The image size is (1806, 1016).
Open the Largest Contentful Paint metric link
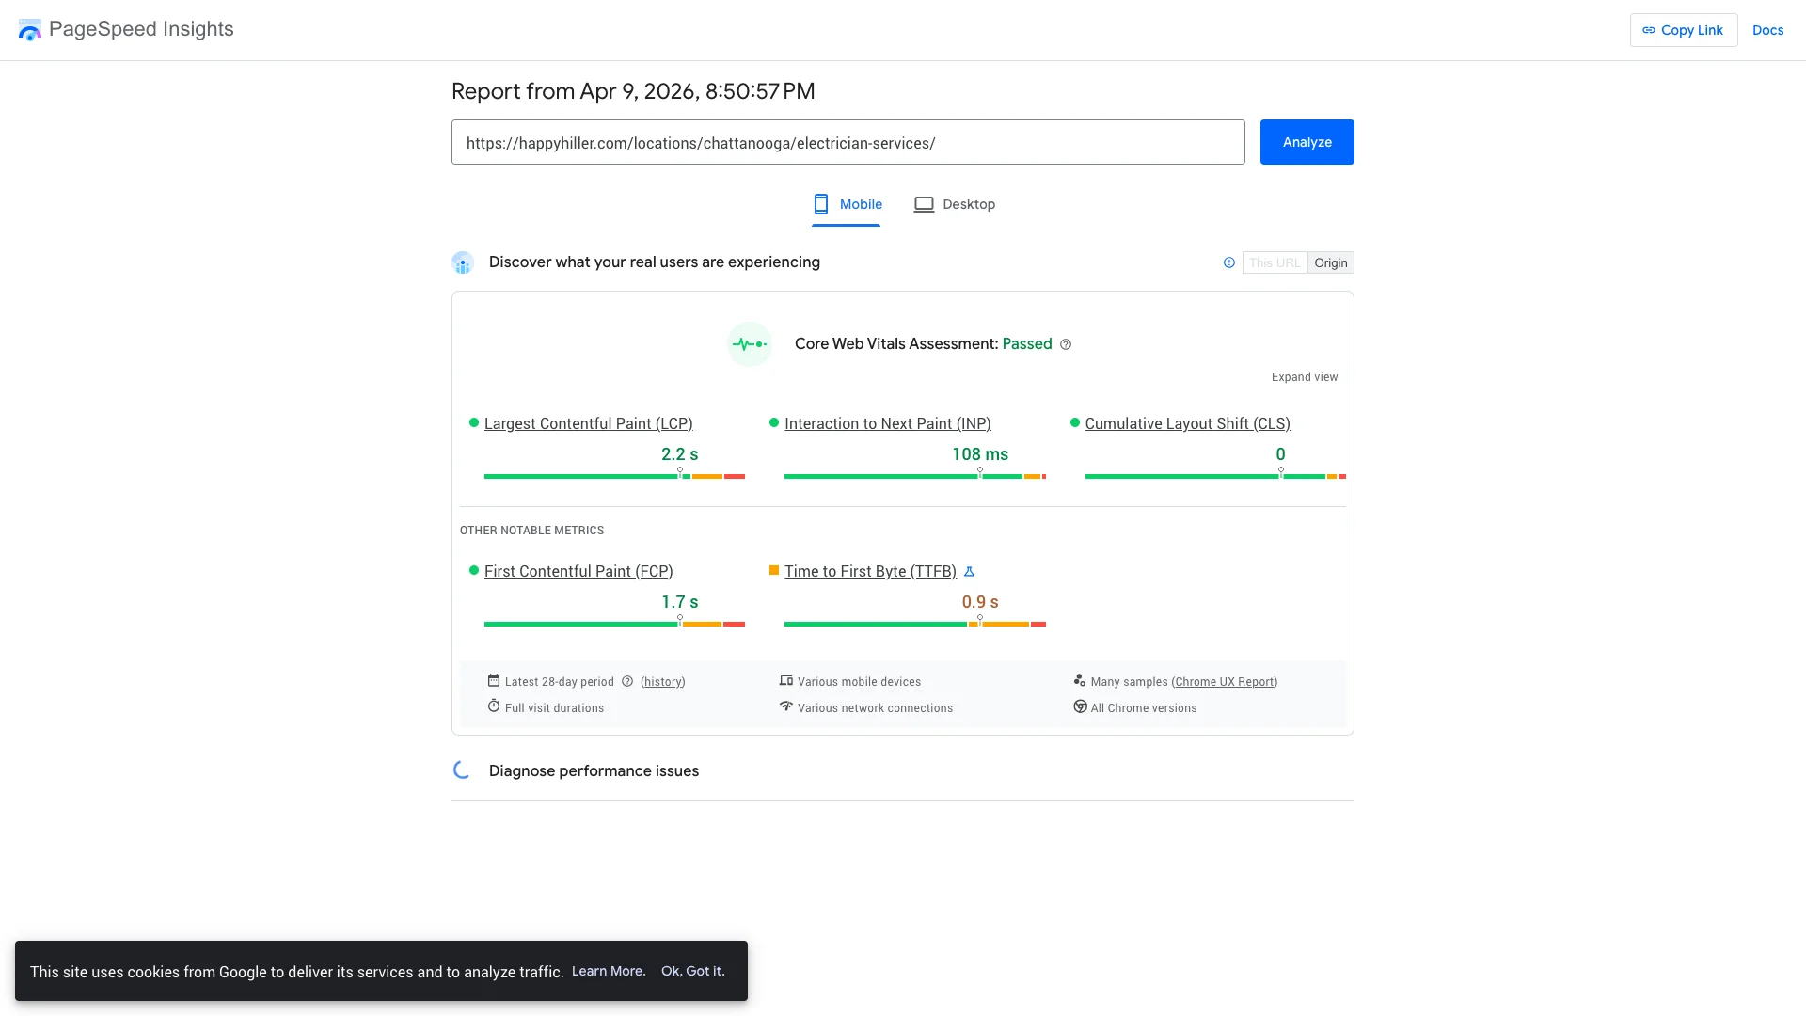[x=587, y=423]
